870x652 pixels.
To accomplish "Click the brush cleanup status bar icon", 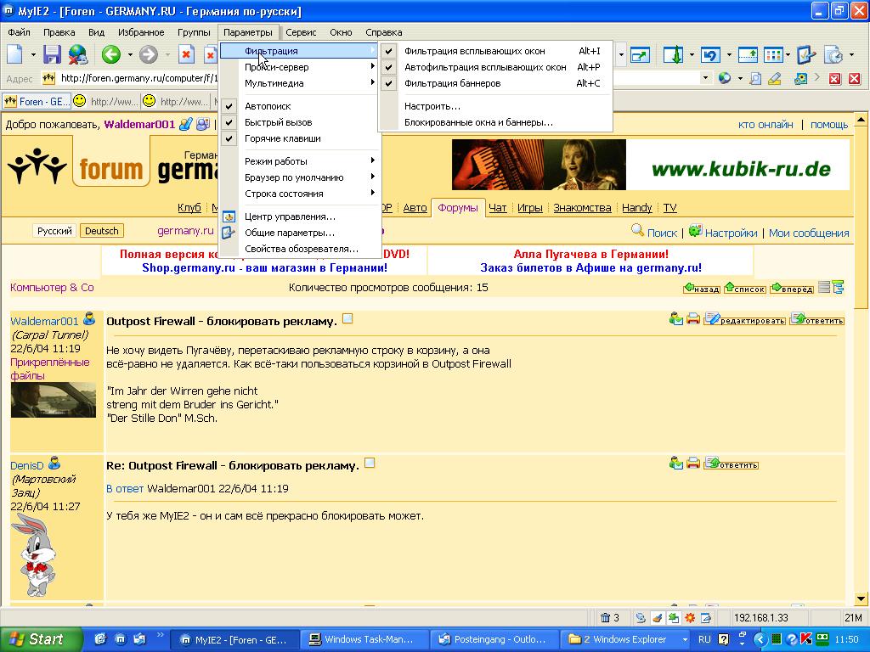I will click(x=657, y=617).
